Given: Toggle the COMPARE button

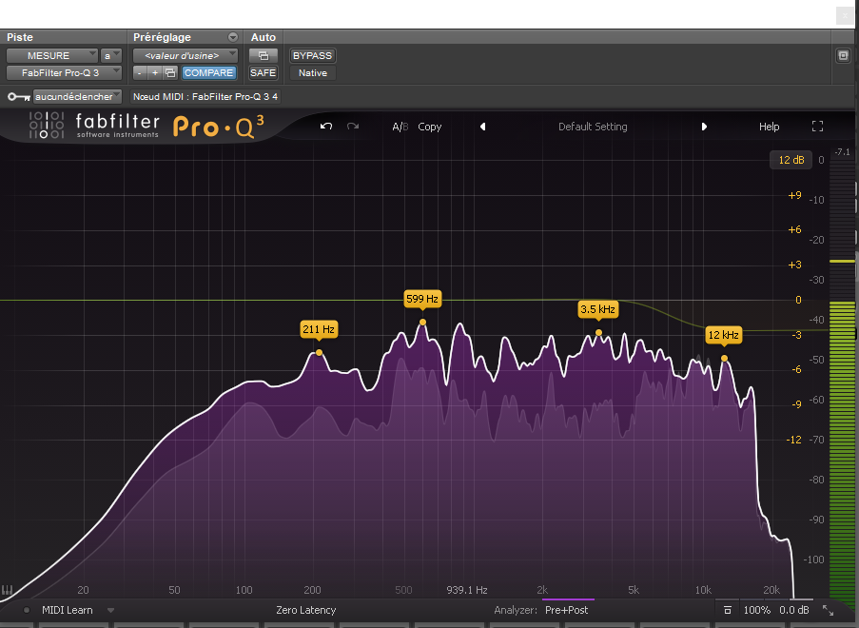Looking at the screenshot, I should [x=208, y=72].
